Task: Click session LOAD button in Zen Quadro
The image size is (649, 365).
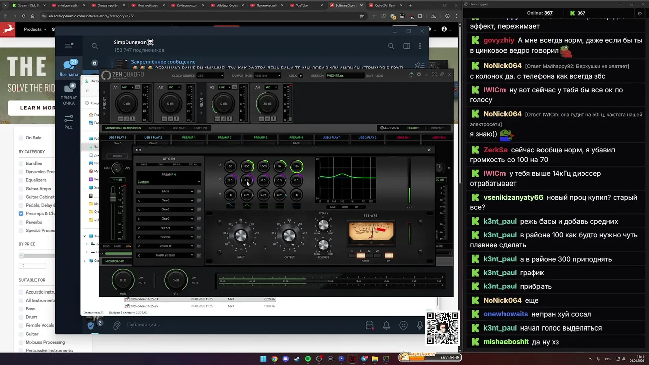Action: (x=379, y=76)
